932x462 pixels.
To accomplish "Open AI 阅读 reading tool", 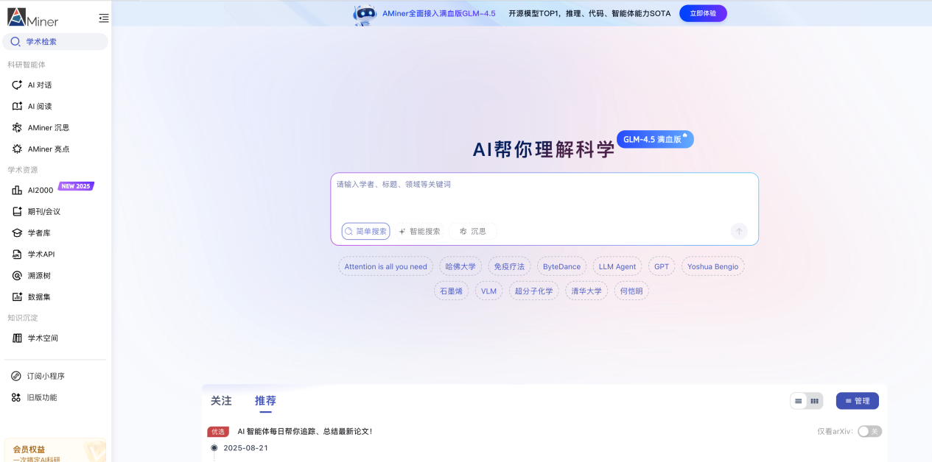I will click(x=39, y=107).
